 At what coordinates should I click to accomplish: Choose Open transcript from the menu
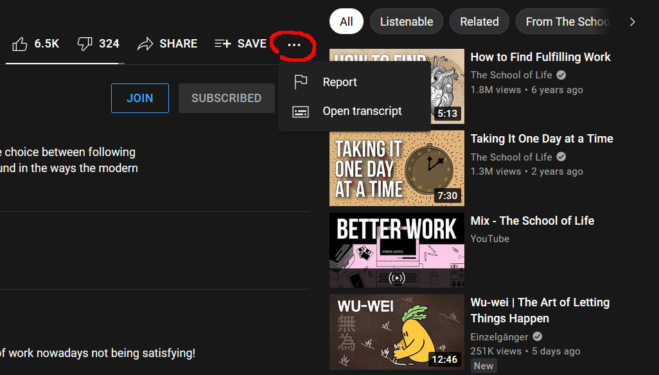[362, 111]
